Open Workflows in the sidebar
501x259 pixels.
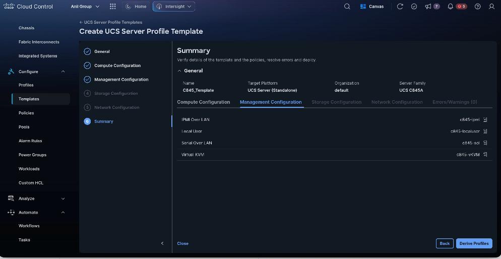coord(29,226)
